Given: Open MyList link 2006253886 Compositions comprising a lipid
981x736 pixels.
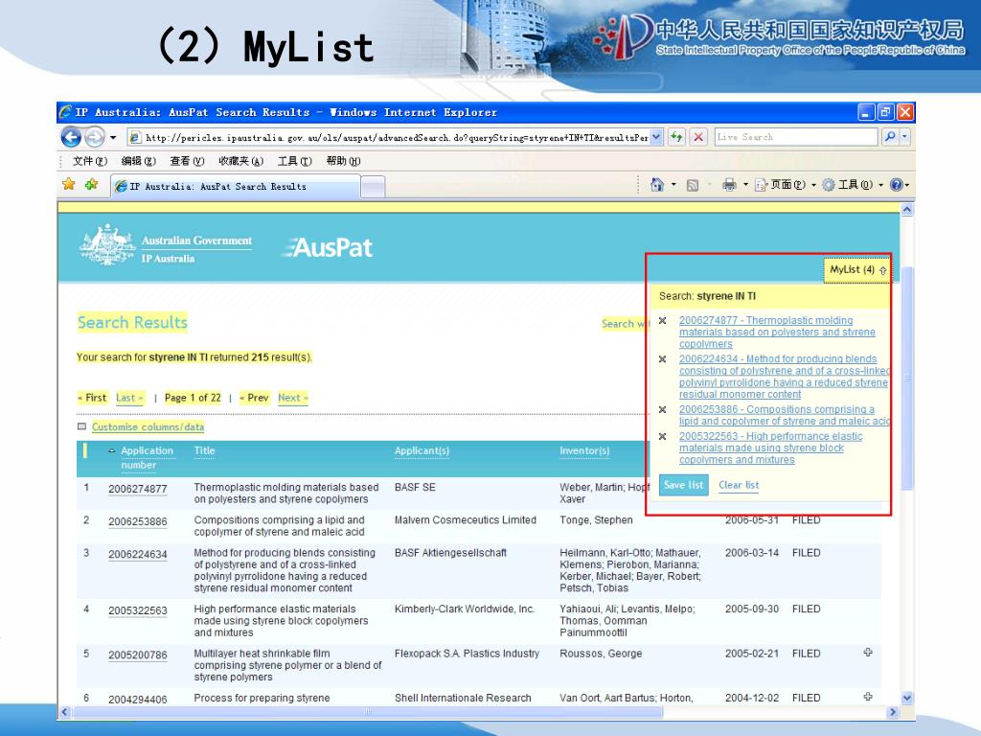Looking at the screenshot, I should [x=784, y=416].
